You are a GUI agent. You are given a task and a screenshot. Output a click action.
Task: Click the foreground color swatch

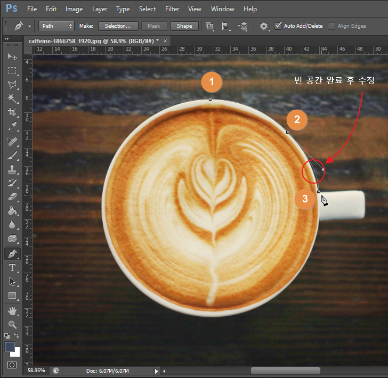[10, 347]
